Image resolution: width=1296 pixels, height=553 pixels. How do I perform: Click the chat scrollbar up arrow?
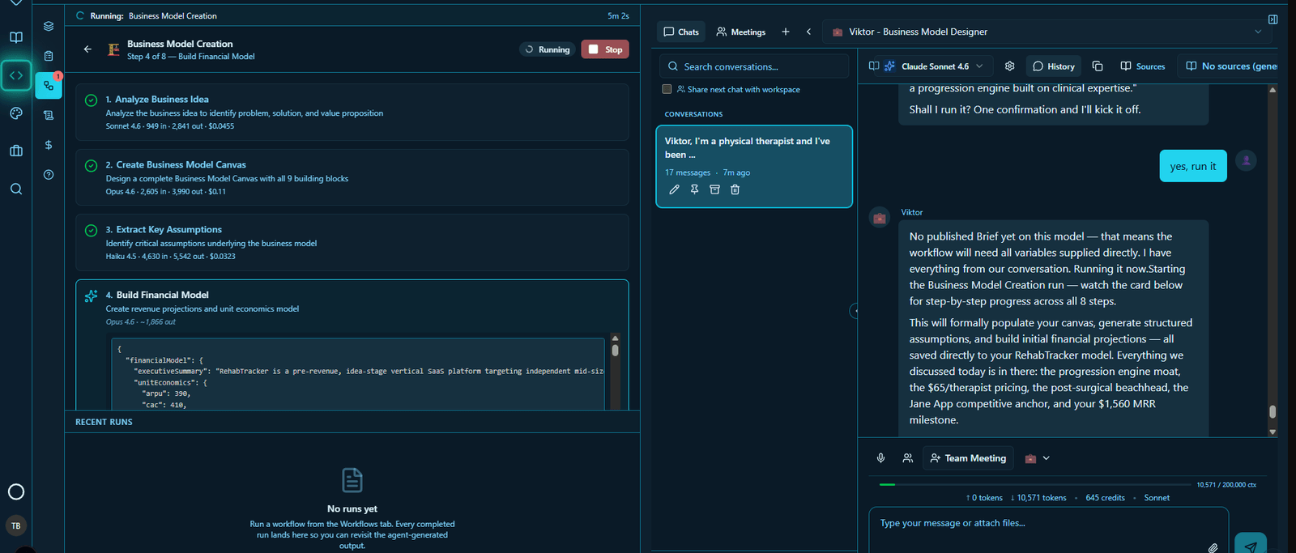[1273, 90]
